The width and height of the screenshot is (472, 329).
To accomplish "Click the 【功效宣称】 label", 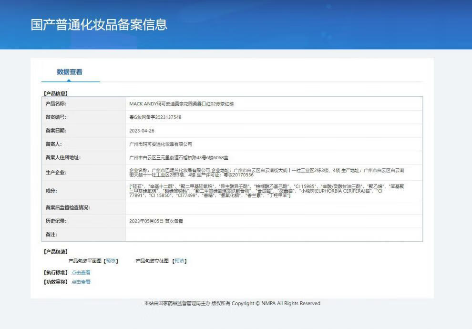I will coord(56,282).
